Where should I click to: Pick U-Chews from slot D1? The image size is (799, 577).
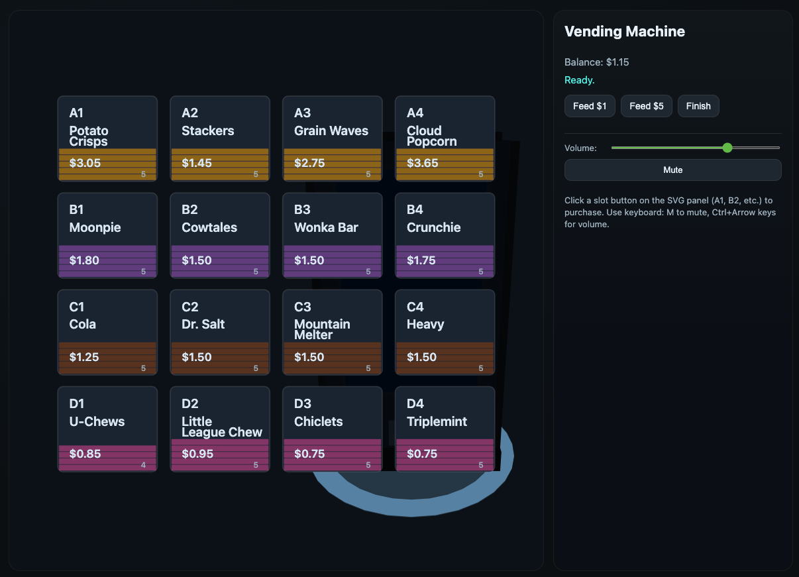click(107, 429)
